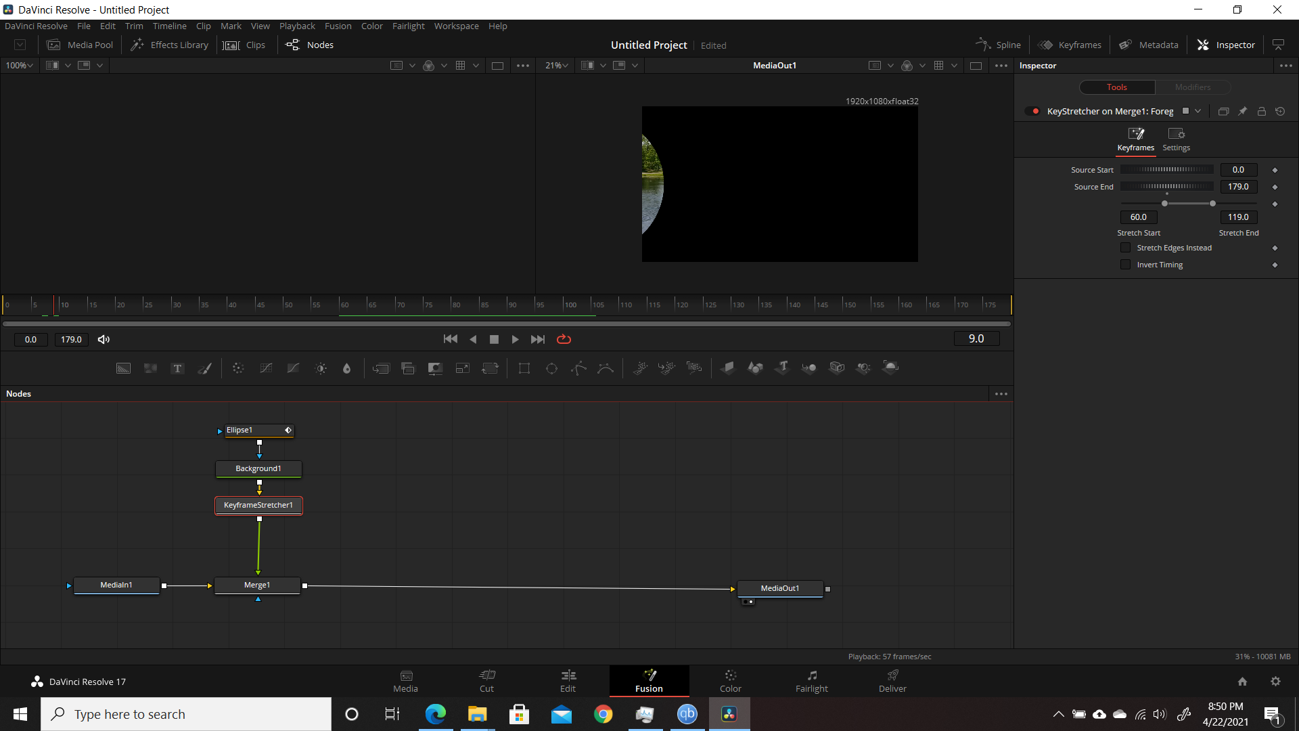Open the Nodes panel options menu

click(x=1001, y=394)
